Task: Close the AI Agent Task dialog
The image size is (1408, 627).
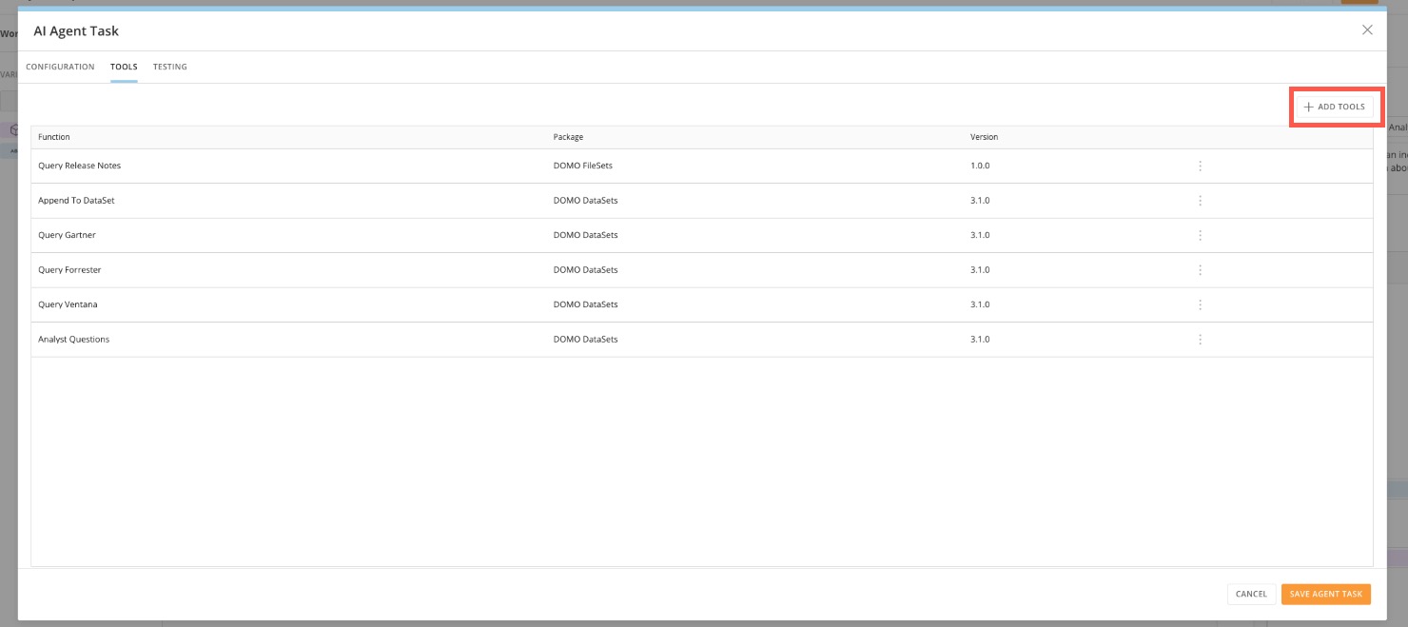Action: click(1367, 30)
